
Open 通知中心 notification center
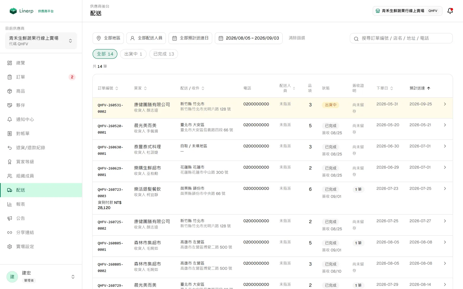(x=41, y=119)
